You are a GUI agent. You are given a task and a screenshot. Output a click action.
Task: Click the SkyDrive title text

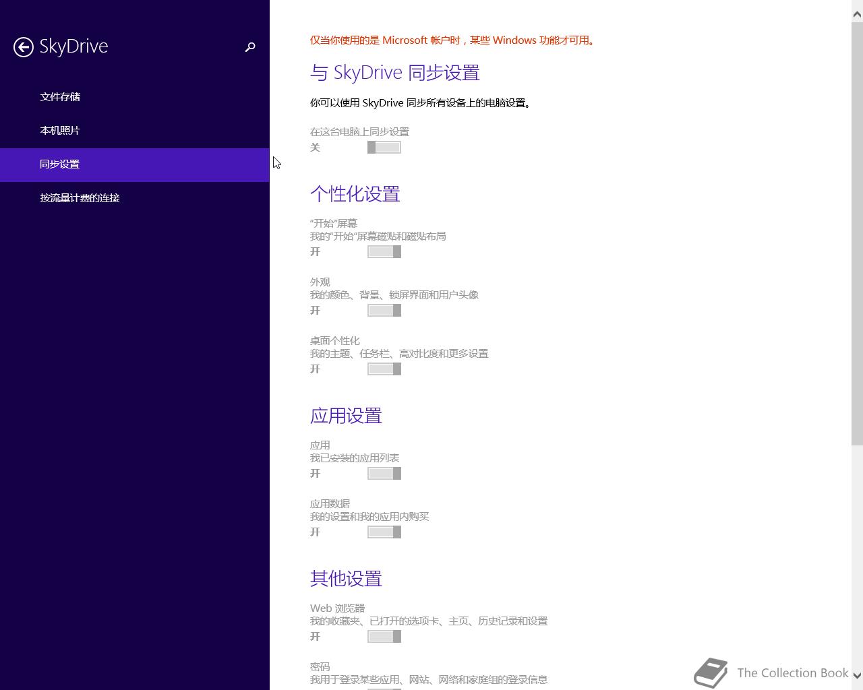[x=73, y=46]
